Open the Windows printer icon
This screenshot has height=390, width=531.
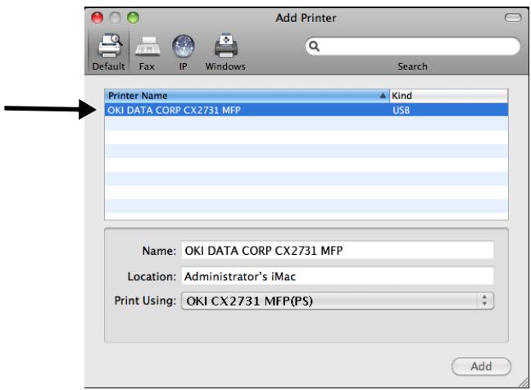[x=226, y=46]
